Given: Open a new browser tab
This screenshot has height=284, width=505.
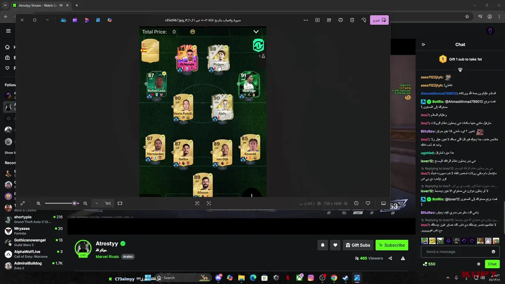Looking at the screenshot, I should [77, 6].
